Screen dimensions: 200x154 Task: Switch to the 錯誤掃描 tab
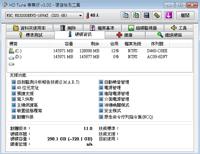[x=169, y=35]
